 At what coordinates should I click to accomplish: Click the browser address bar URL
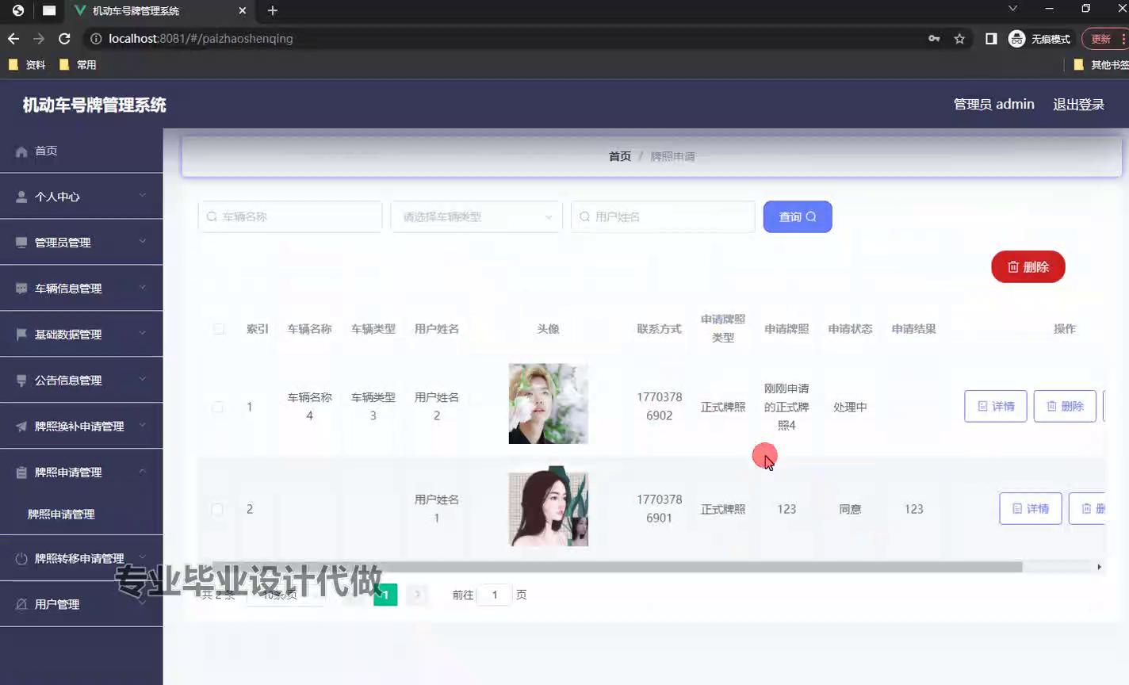tap(201, 38)
